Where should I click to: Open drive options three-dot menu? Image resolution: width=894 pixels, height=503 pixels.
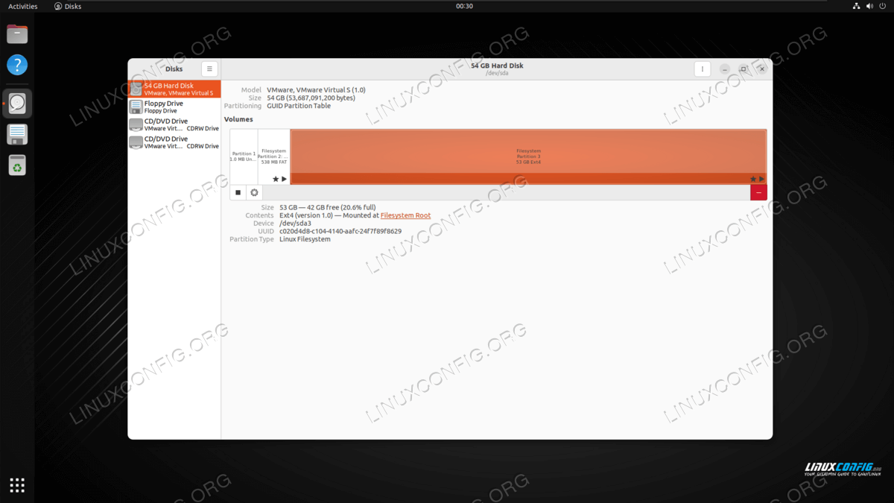pyautogui.click(x=702, y=69)
